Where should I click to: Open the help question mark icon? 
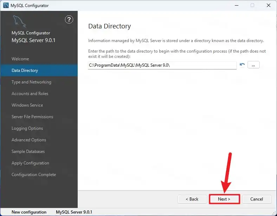[x=69, y=20]
